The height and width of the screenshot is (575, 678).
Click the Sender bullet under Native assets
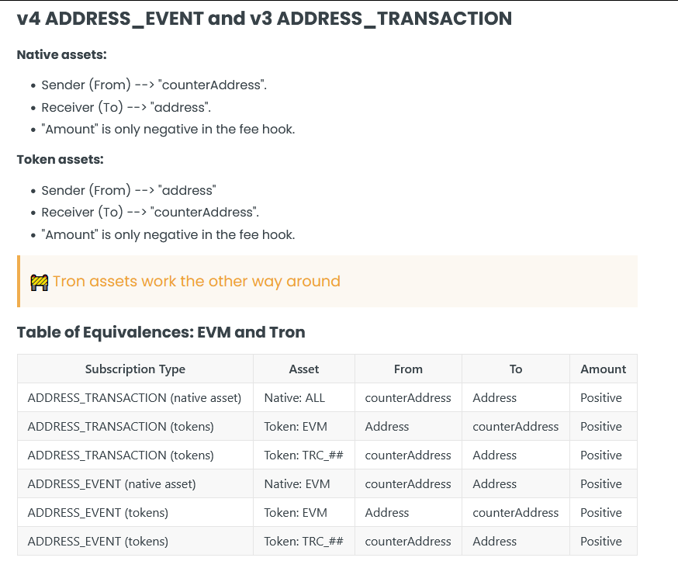coord(154,85)
